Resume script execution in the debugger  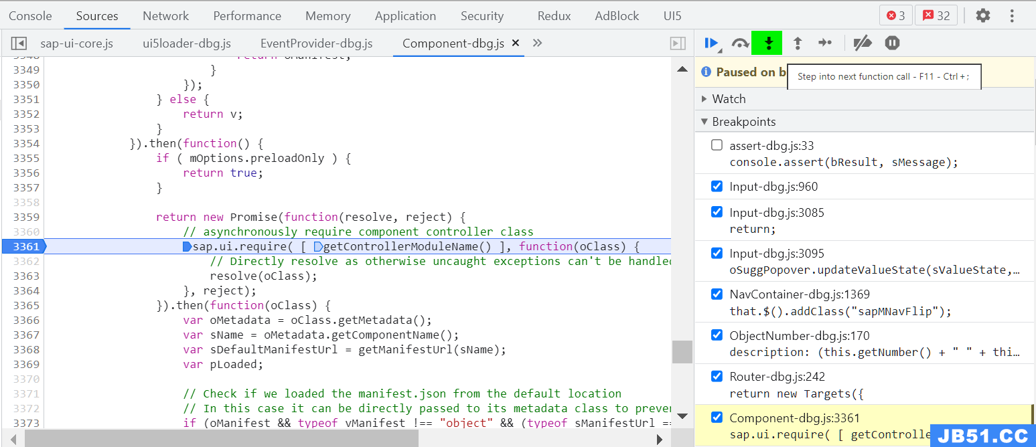pyautogui.click(x=711, y=43)
